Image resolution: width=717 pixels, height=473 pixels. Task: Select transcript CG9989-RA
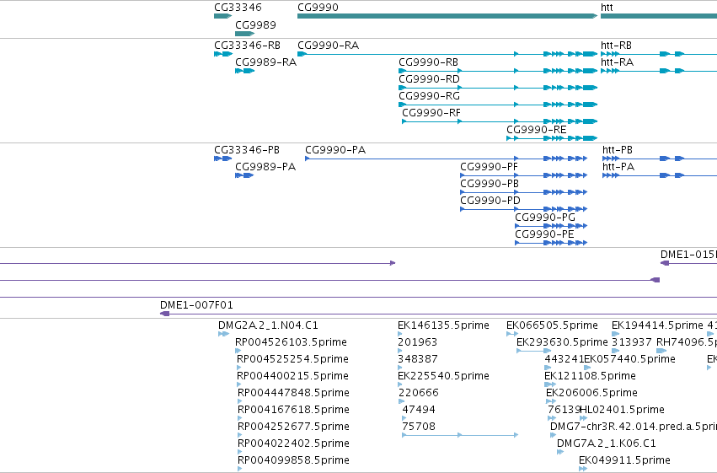(x=244, y=71)
